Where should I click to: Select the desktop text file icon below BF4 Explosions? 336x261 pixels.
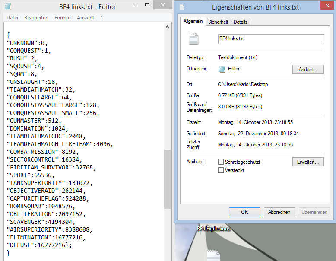(x=214, y=255)
